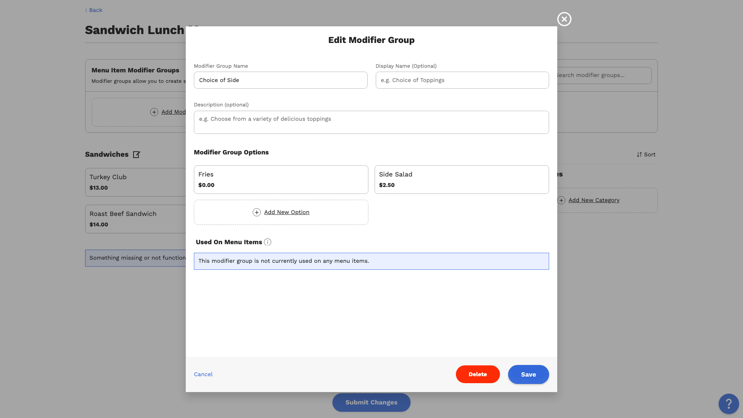Click the 'not currently used on any menu items' notice

pos(371,261)
